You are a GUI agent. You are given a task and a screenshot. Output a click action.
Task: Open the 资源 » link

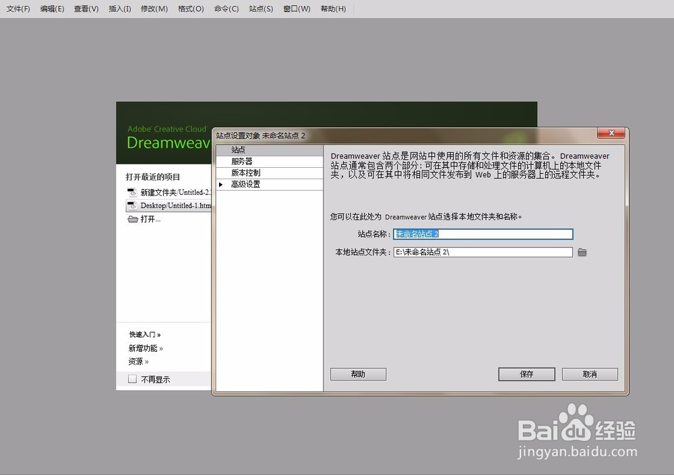(138, 362)
